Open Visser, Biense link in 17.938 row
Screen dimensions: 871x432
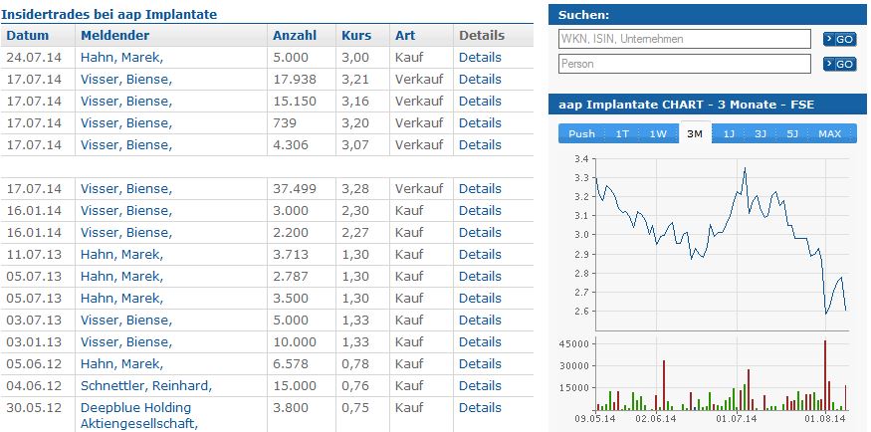point(126,80)
